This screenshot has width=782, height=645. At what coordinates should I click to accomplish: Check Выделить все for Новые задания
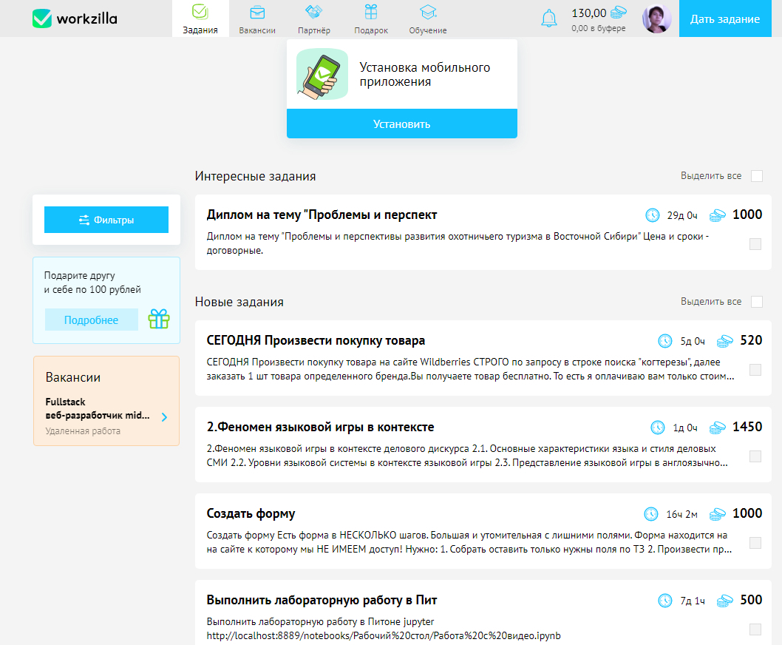tap(756, 302)
